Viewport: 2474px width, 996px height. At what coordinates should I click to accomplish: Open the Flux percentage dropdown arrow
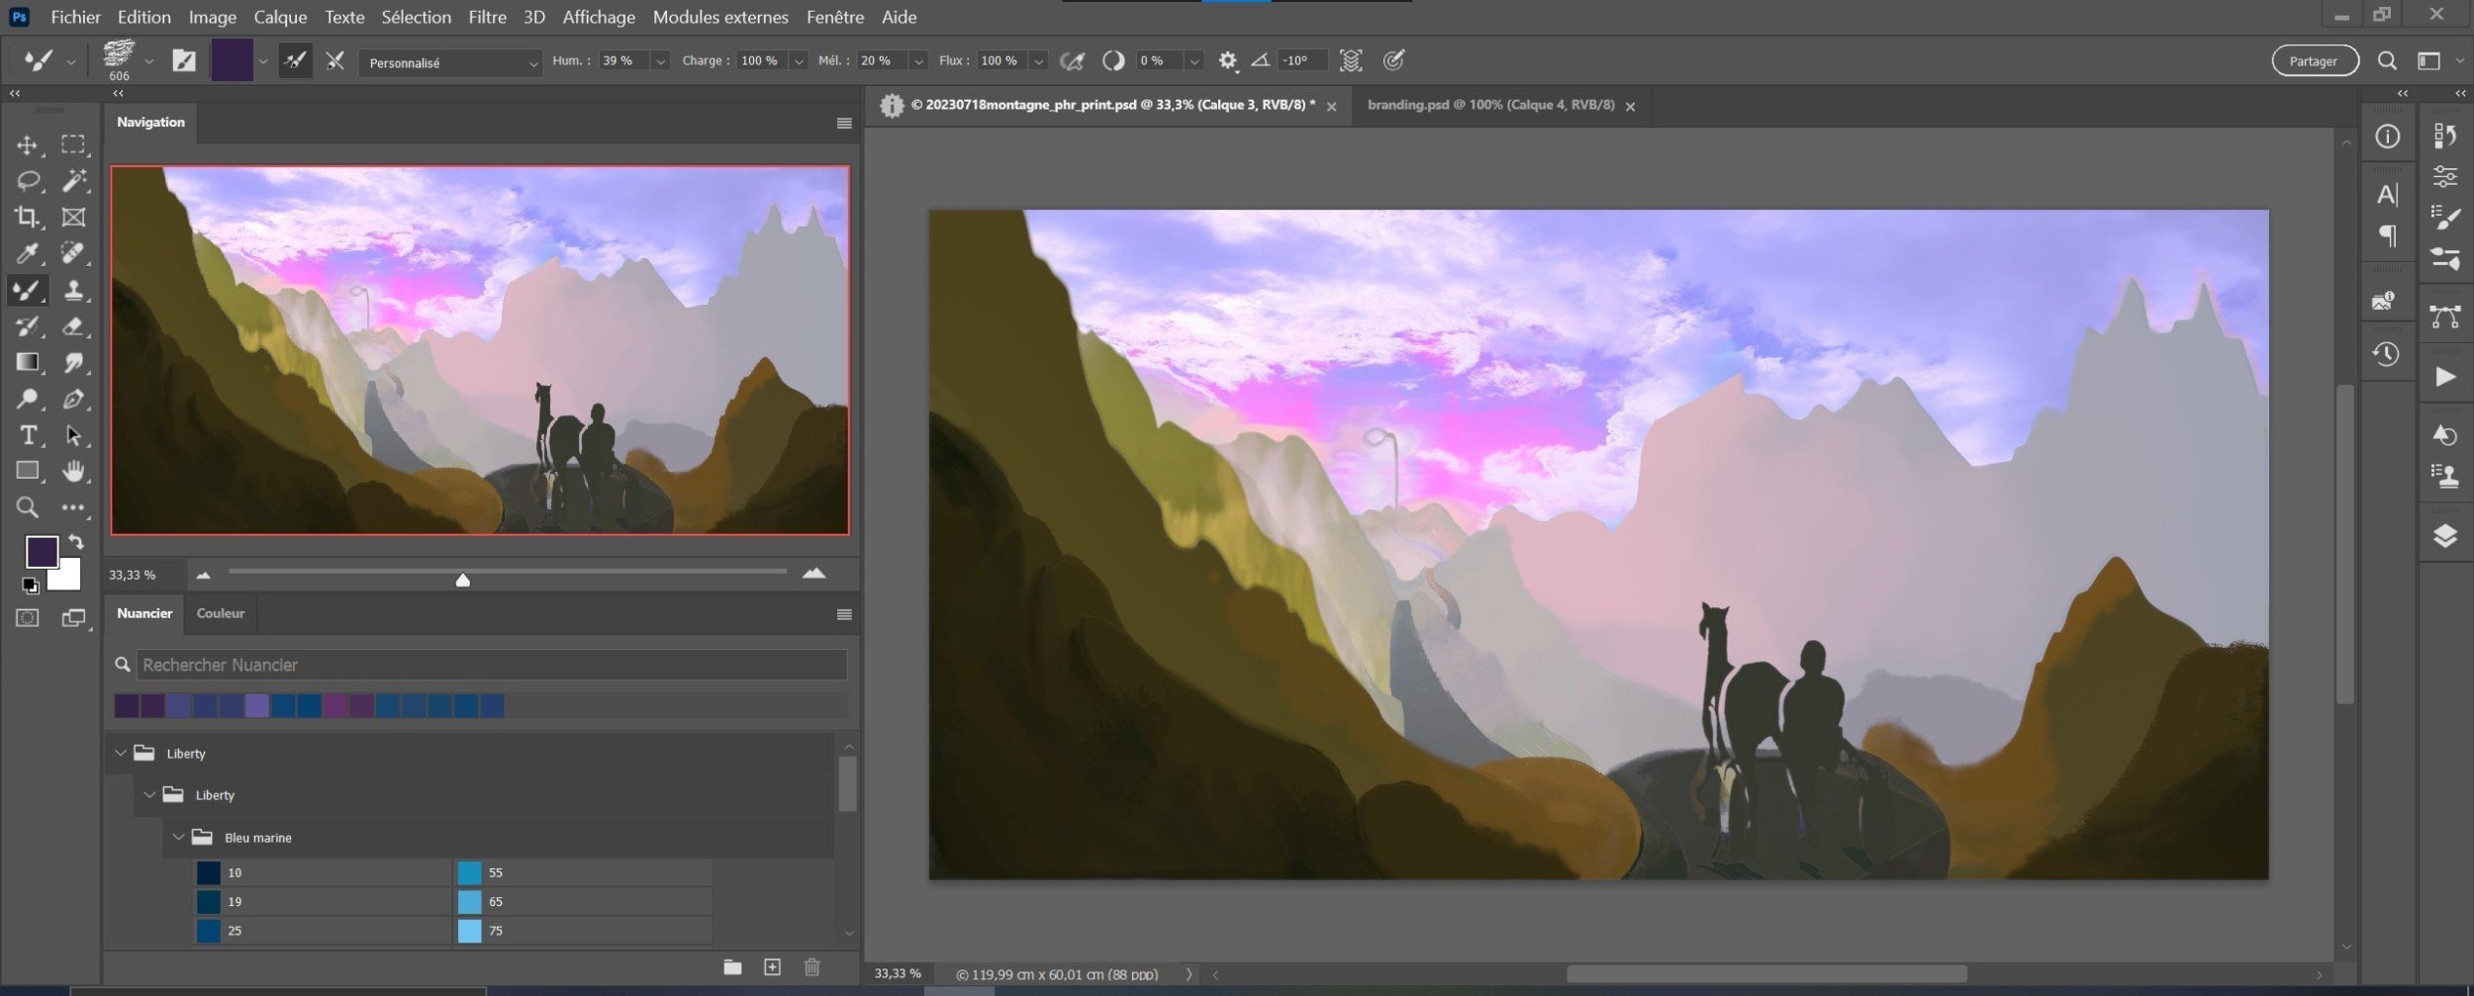(1038, 61)
